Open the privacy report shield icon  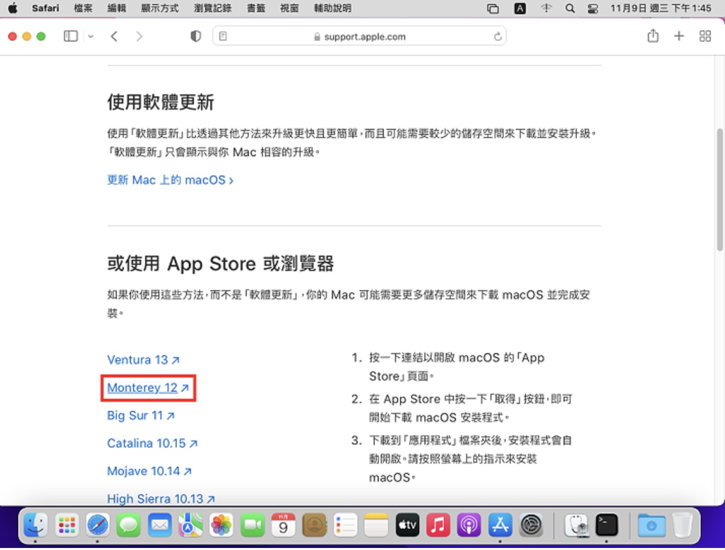pyautogui.click(x=195, y=36)
